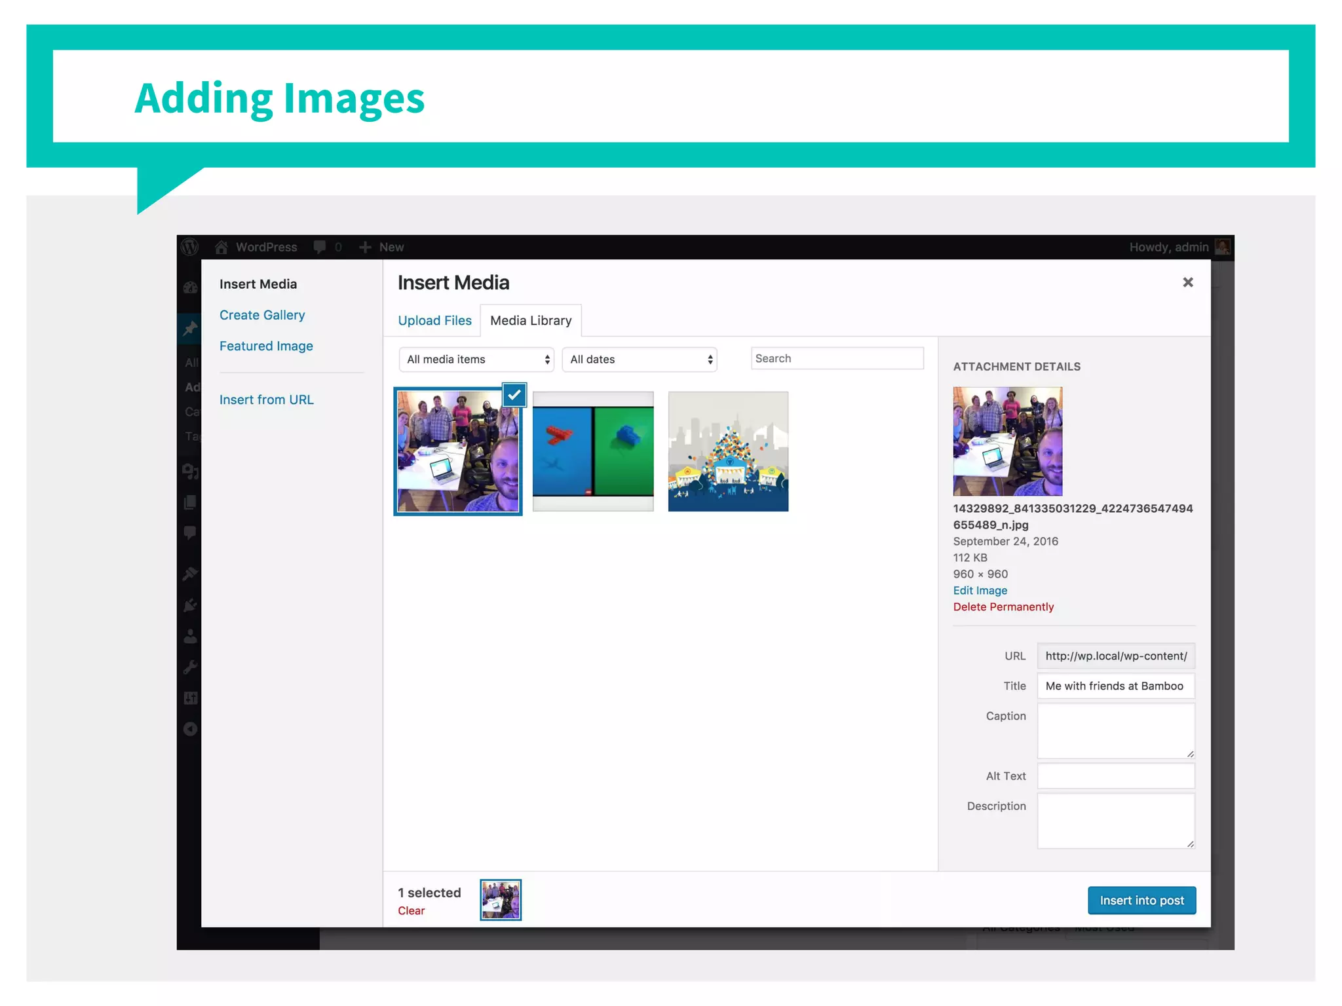Click the admin avatar in the top bar

[1222, 247]
